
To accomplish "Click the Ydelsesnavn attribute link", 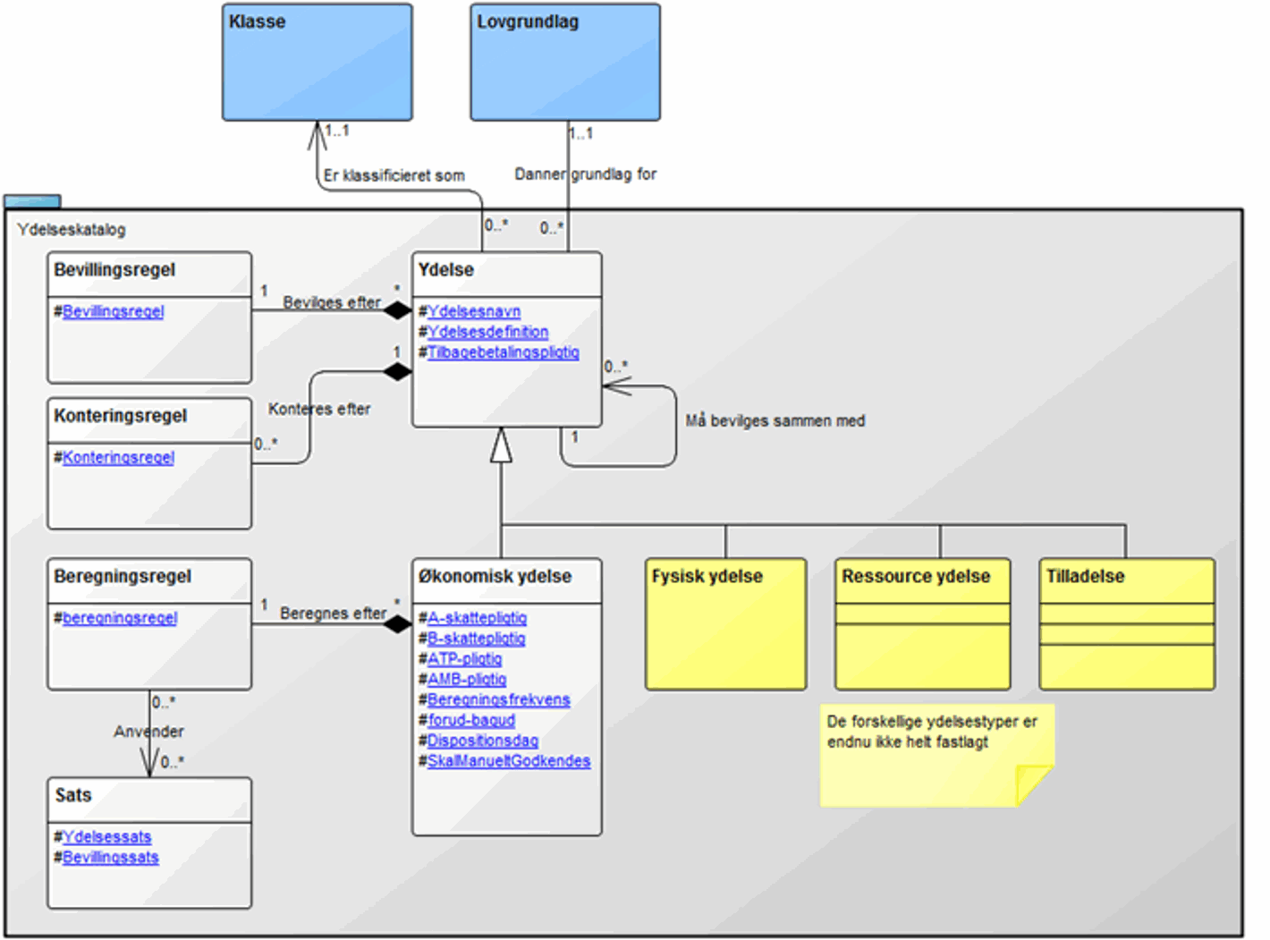I will click(x=473, y=311).
